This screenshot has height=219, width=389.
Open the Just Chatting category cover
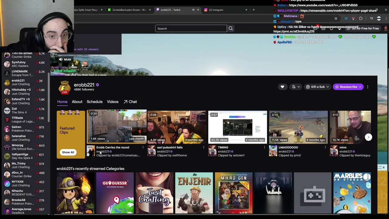tap(154, 193)
